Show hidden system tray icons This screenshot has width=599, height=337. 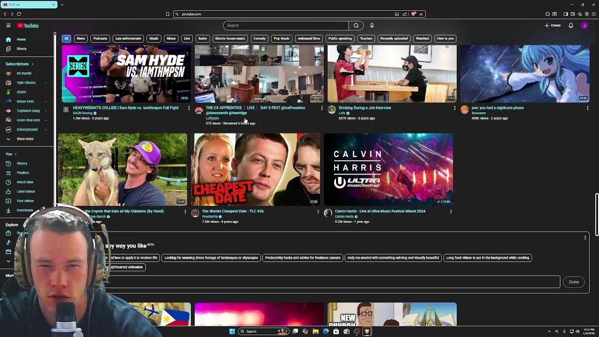click(x=549, y=331)
